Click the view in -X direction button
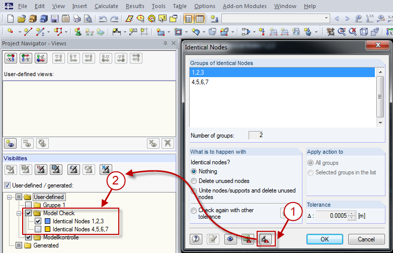The width and height of the screenshot is (393, 253). (x=11, y=58)
